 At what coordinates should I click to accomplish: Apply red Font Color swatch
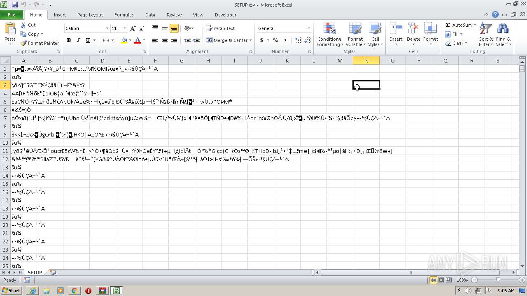(138, 40)
